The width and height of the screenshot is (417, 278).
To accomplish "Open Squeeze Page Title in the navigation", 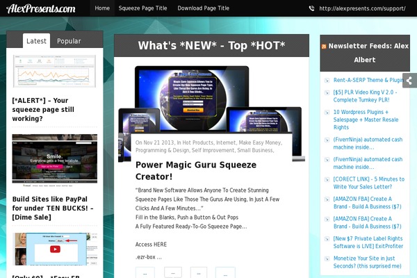I will [x=142, y=8].
